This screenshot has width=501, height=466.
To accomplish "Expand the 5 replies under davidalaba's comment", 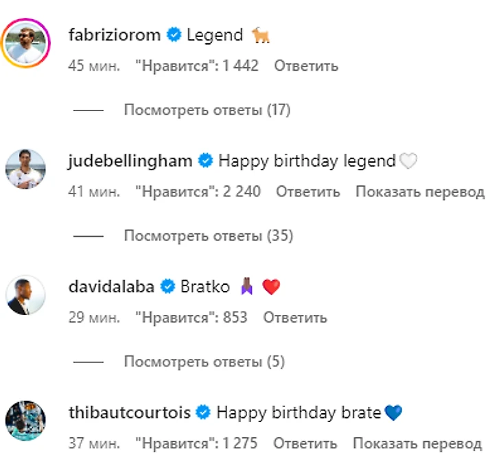I will point(204,362).
